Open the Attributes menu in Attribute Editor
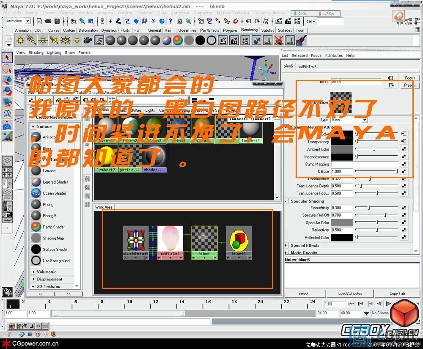The image size is (423, 349). click(334, 55)
